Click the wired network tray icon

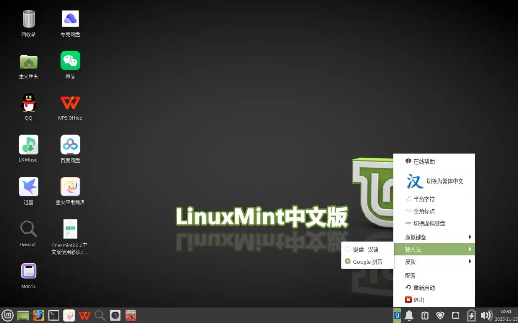[456, 315]
